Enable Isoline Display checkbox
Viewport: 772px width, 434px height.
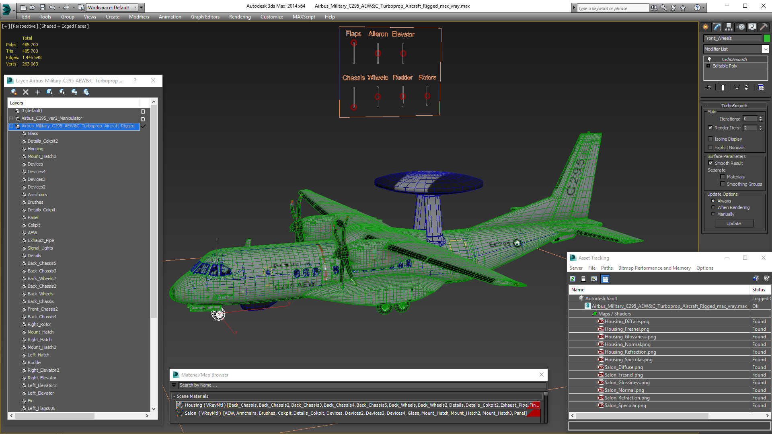tap(710, 139)
